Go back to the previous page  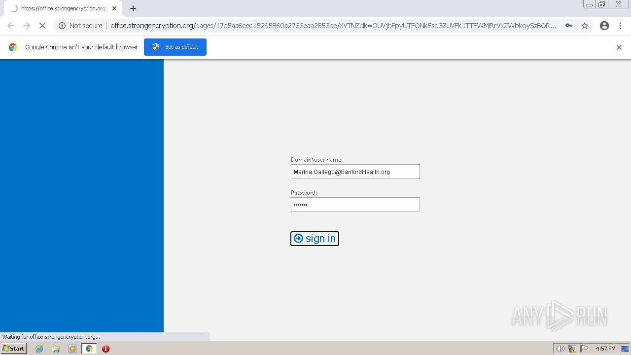11,26
